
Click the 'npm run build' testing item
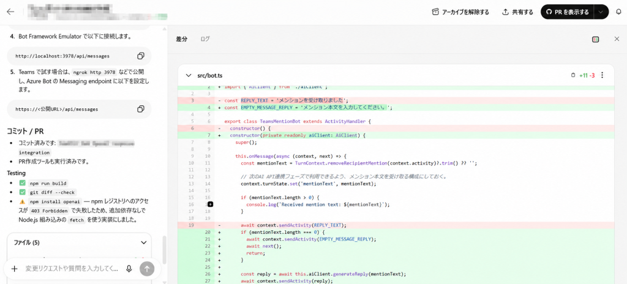point(48,183)
